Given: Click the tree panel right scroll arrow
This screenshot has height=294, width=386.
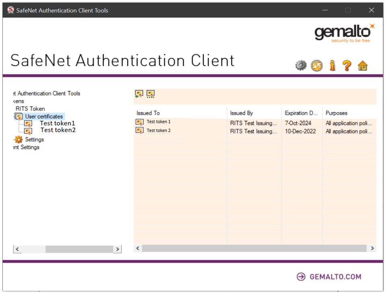Looking at the screenshot, I should [117, 249].
